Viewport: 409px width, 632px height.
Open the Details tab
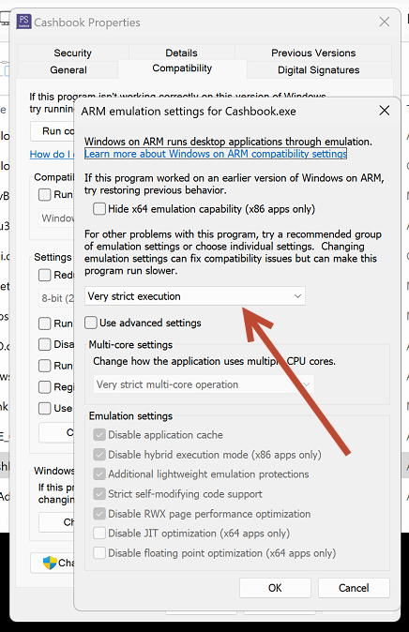tap(181, 53)
